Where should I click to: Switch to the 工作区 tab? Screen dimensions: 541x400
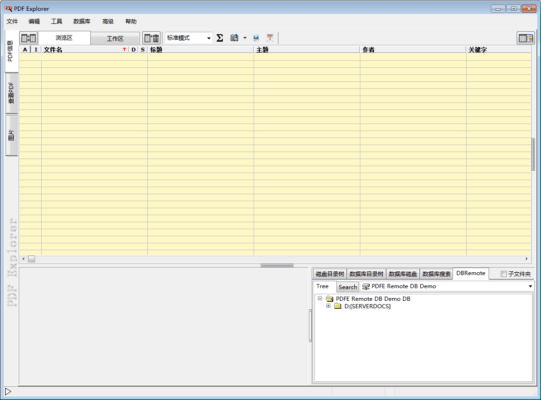click(x=115, y=39)
